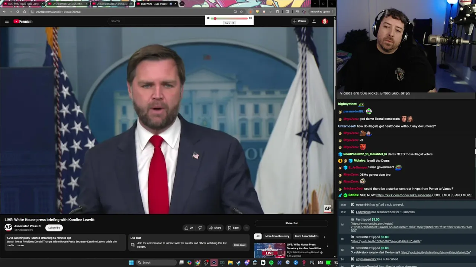This screenshot has height=267, width=476.
Task: Go back with the browser back arrow
Action: [4, 11]
